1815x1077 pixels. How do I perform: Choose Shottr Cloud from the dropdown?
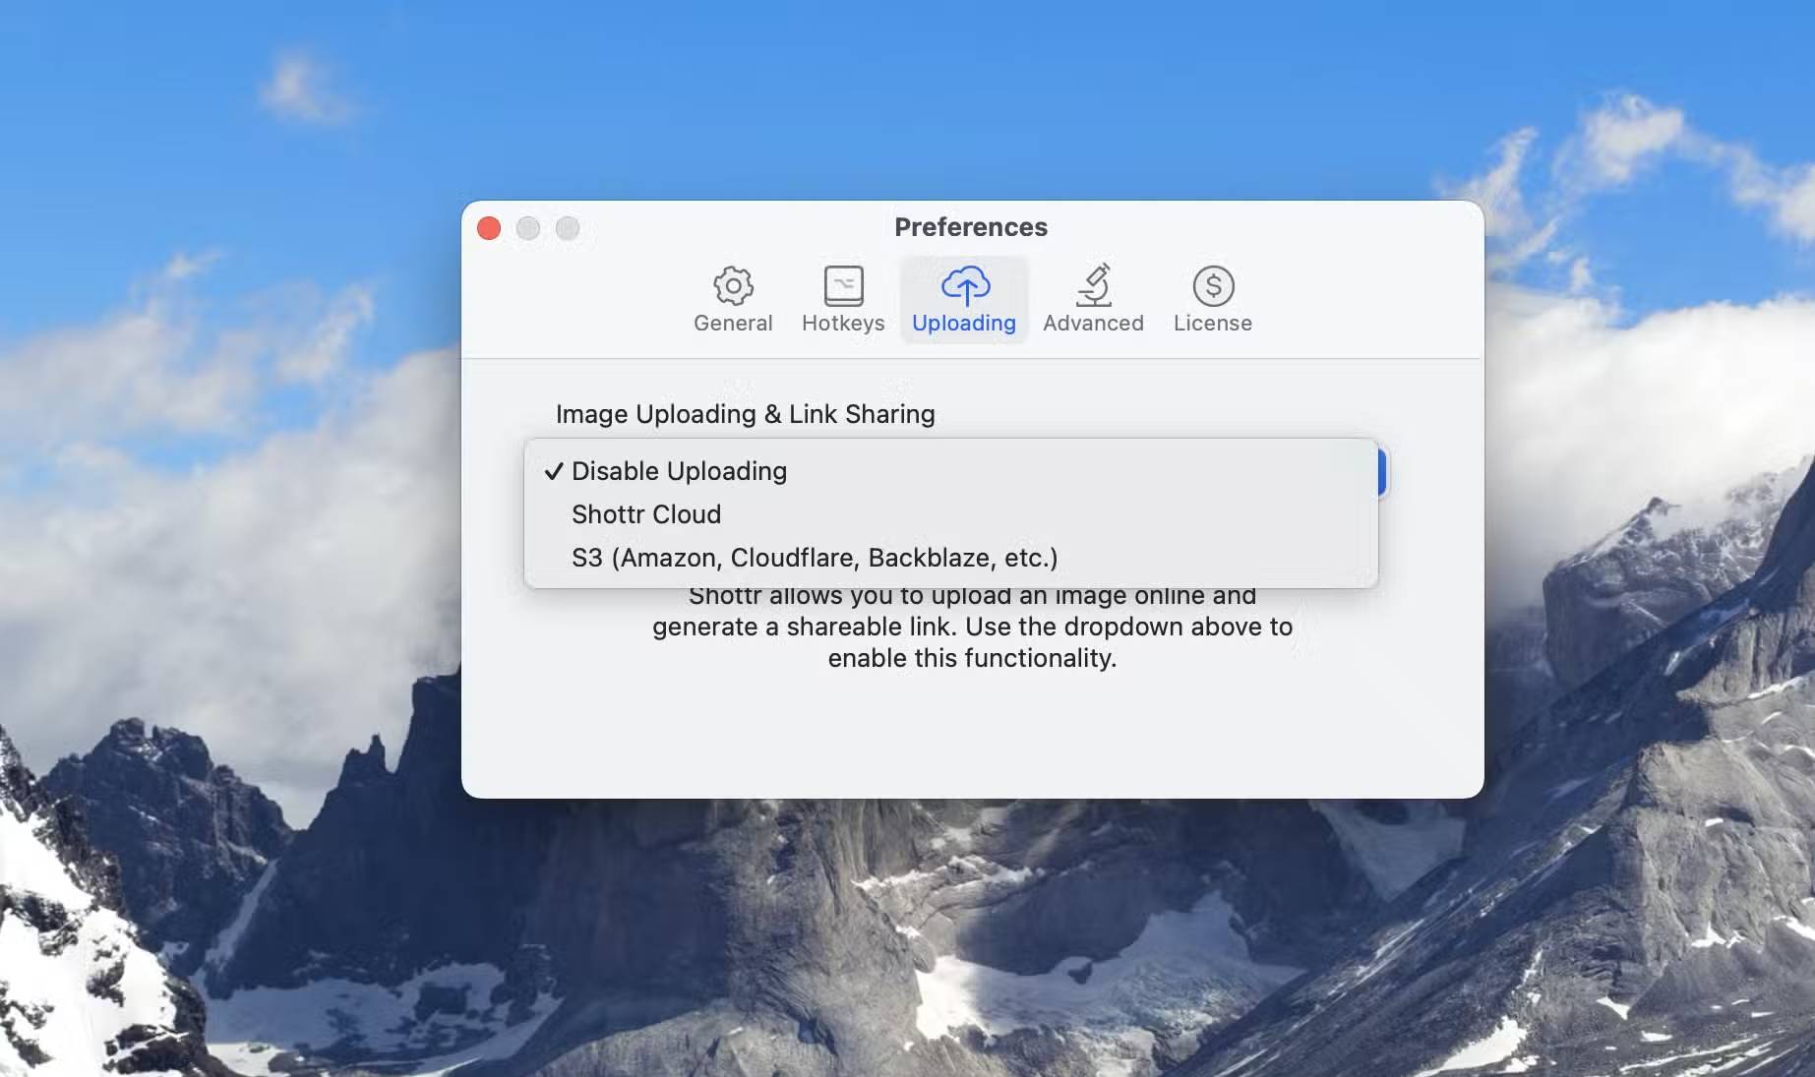pyautogui.click(x=645, y=513)
